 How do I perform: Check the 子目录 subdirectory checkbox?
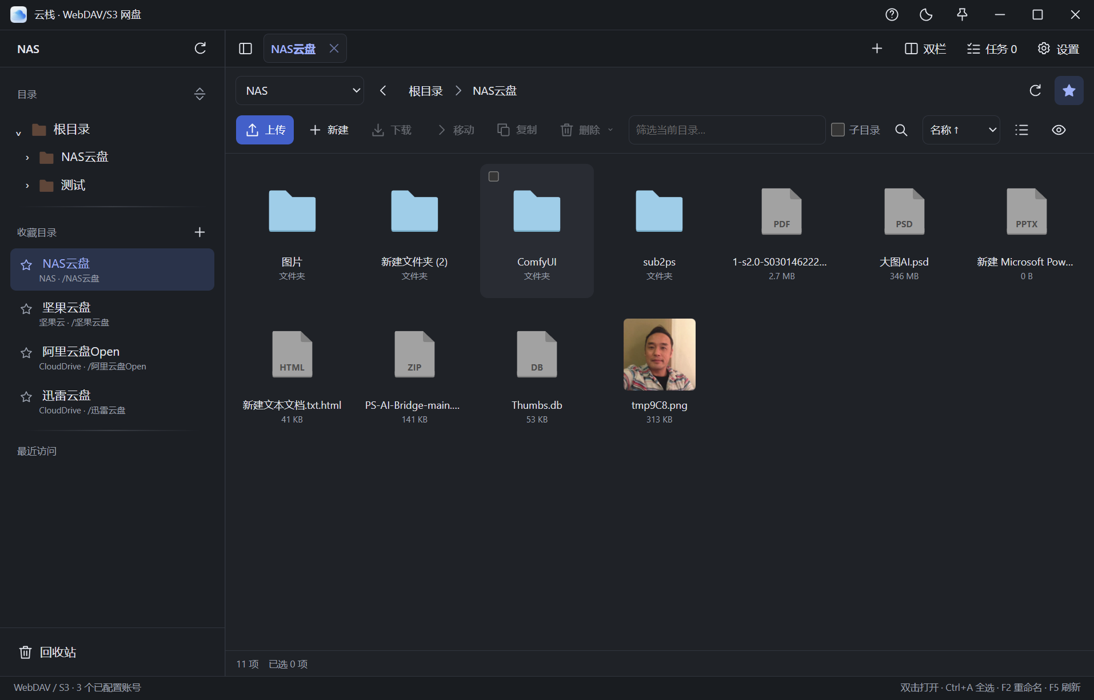[x=838, y=130]
